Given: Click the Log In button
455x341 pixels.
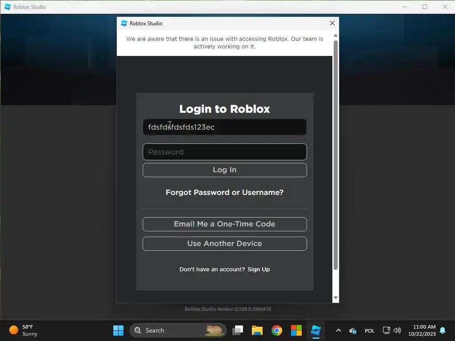Looking at the screenshot, I should (224, 170).
